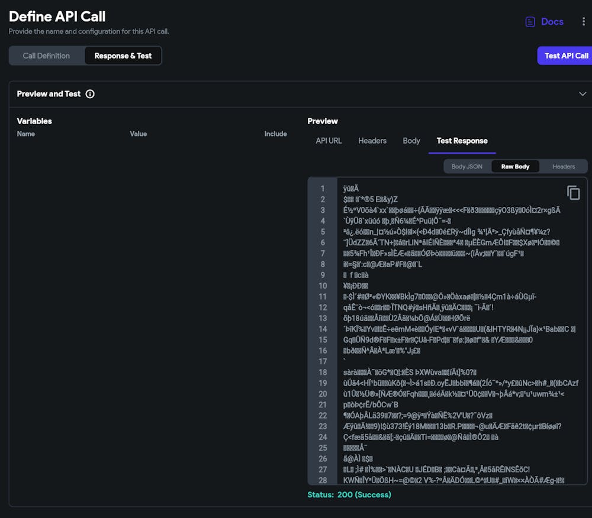Open the Headers tab next to API URL

(372, 141)
